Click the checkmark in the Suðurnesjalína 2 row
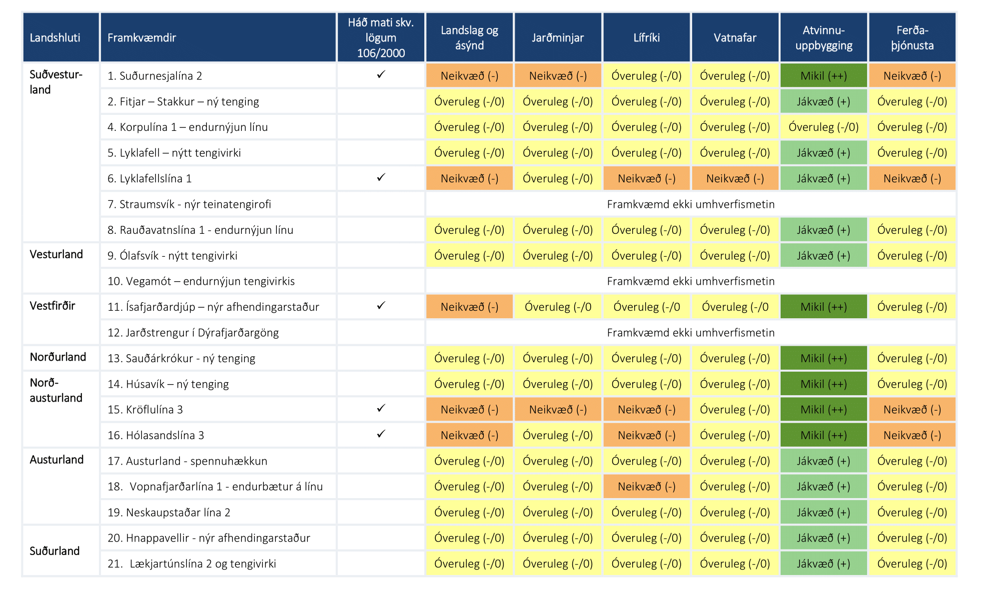This screenshot has width=983, height=596. tap(381, 75)
